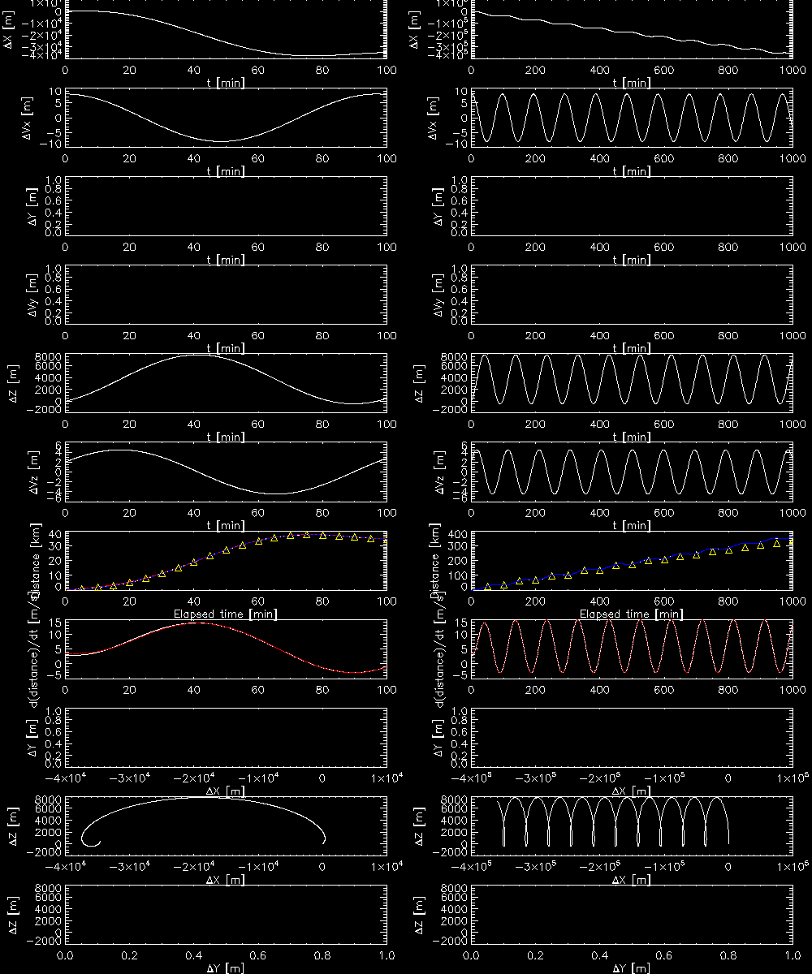812x974 pixels.
Task: Select left 'd(distance)/dt [m/s]' y-axis label
Action: (33, 649)
